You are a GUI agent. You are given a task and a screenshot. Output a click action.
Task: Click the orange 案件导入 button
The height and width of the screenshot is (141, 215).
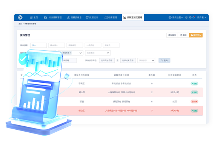click(x=196, y=35)
